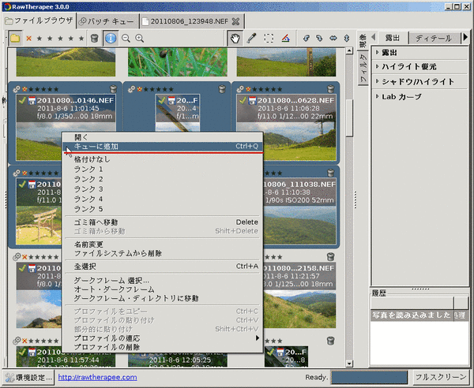Choose 全選択 in the context menu
The width and height of the screenshot is (474, 388).
coord(163,267)
